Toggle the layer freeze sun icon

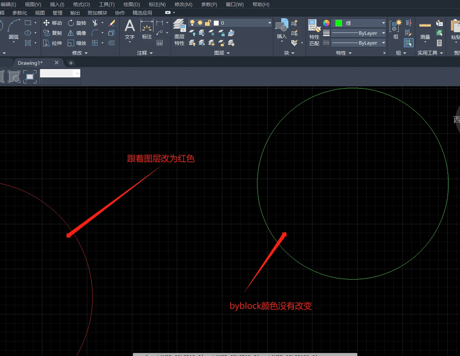click(x=200, y=23)
